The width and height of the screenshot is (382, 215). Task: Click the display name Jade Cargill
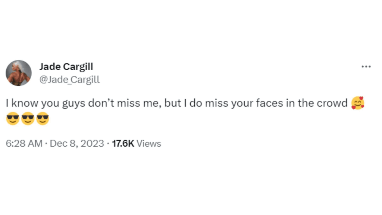click(x=66, y=67)
